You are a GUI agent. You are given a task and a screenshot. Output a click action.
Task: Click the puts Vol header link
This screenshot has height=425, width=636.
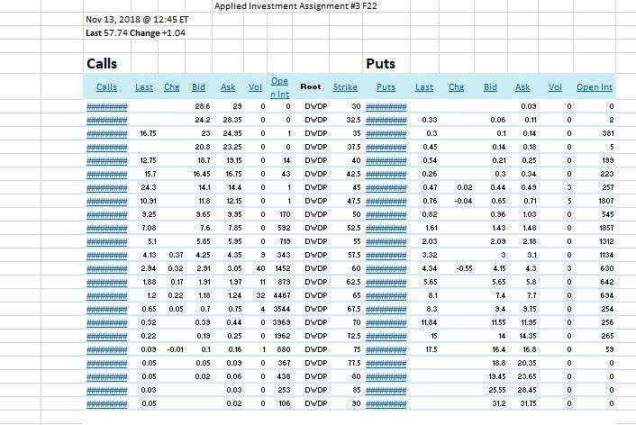(555, 87)
